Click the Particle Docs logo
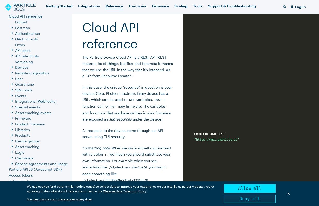 pos(20,7)
